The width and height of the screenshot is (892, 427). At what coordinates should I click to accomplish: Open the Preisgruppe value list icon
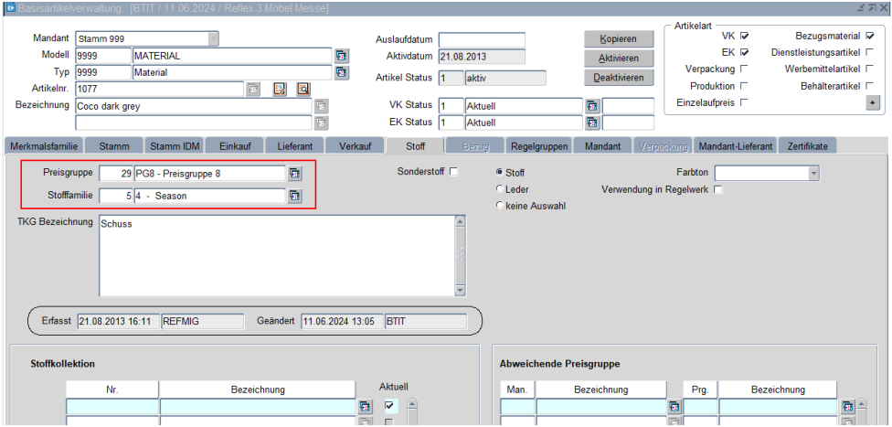click(x=295, y=173)
